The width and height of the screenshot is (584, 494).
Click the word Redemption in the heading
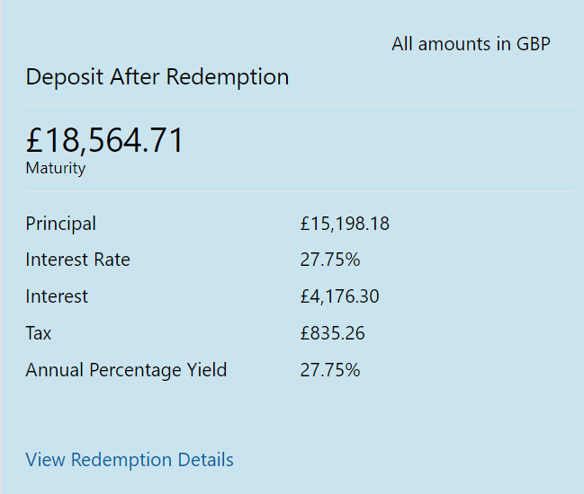point(228,77)
